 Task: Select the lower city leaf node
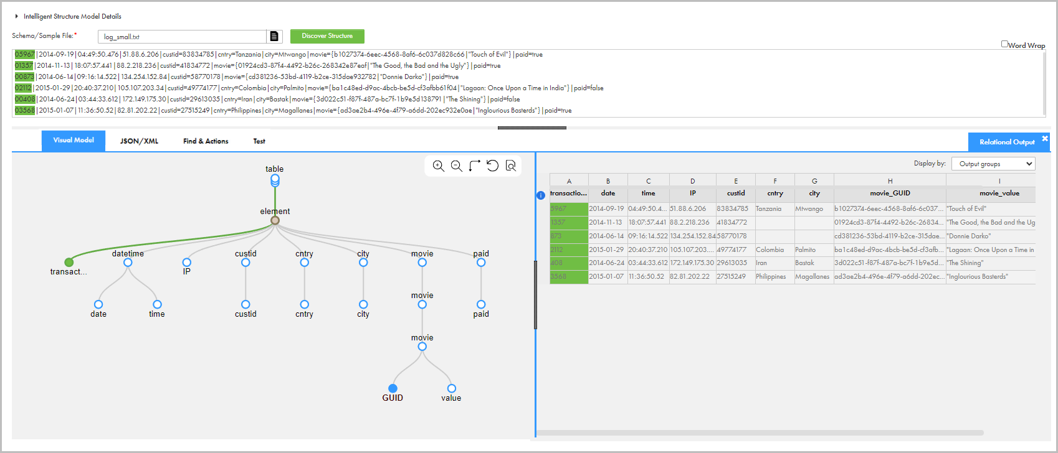pos(363,304)
